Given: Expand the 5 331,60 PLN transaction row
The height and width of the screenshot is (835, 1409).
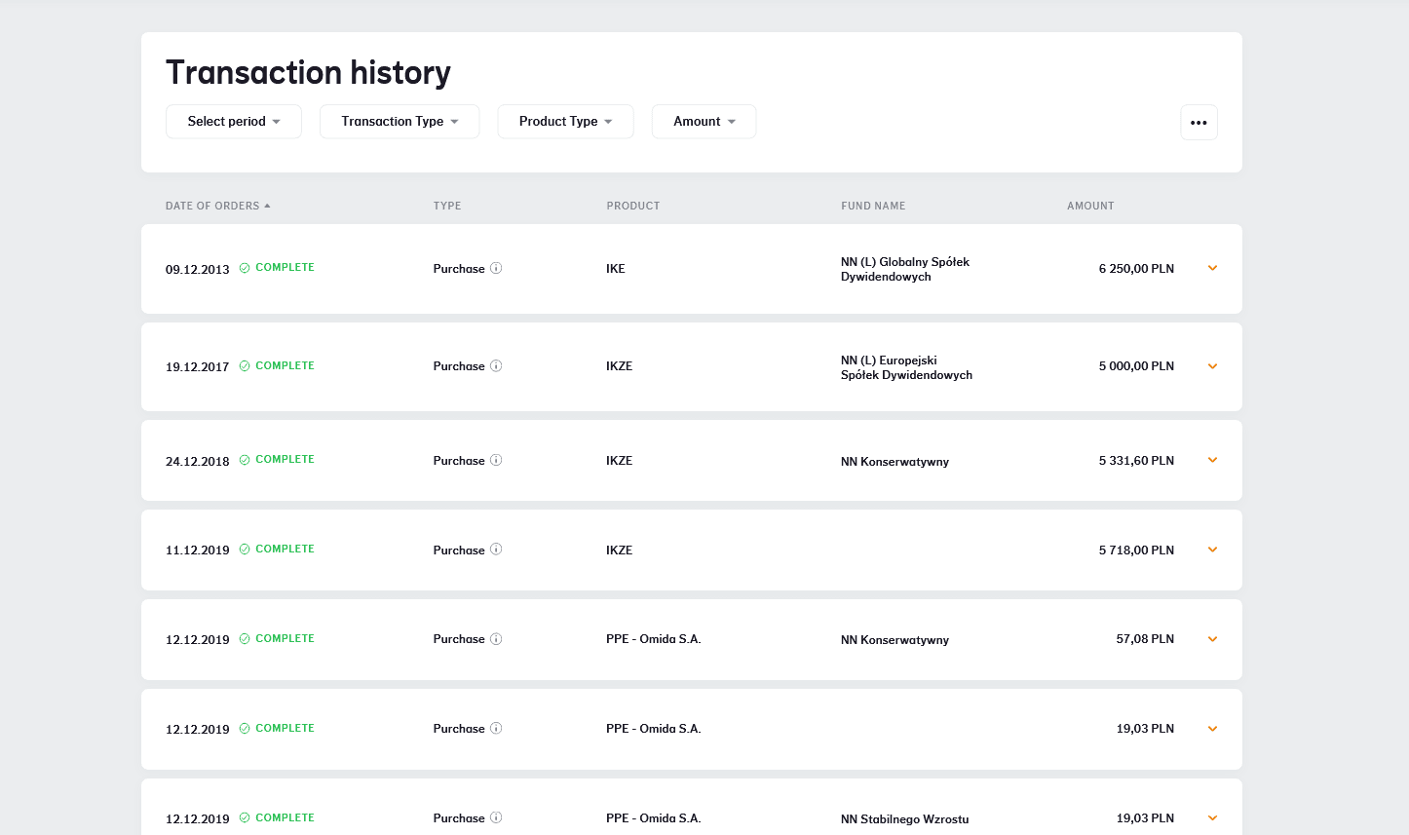Looking at the screenshot, I should 1212,460.
